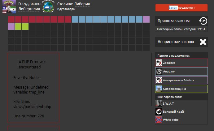Click the purple seat in second row
Image resolution: width=214 pixels, height=131 pixels.
[11, 26]
